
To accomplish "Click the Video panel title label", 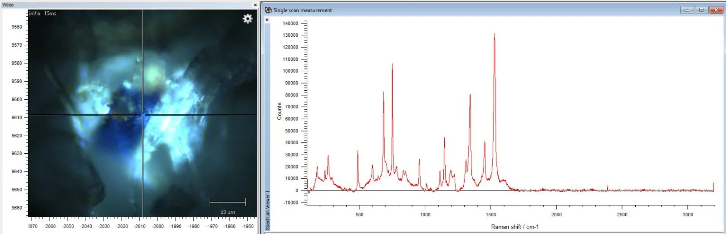I will click(x=8, y=5).
